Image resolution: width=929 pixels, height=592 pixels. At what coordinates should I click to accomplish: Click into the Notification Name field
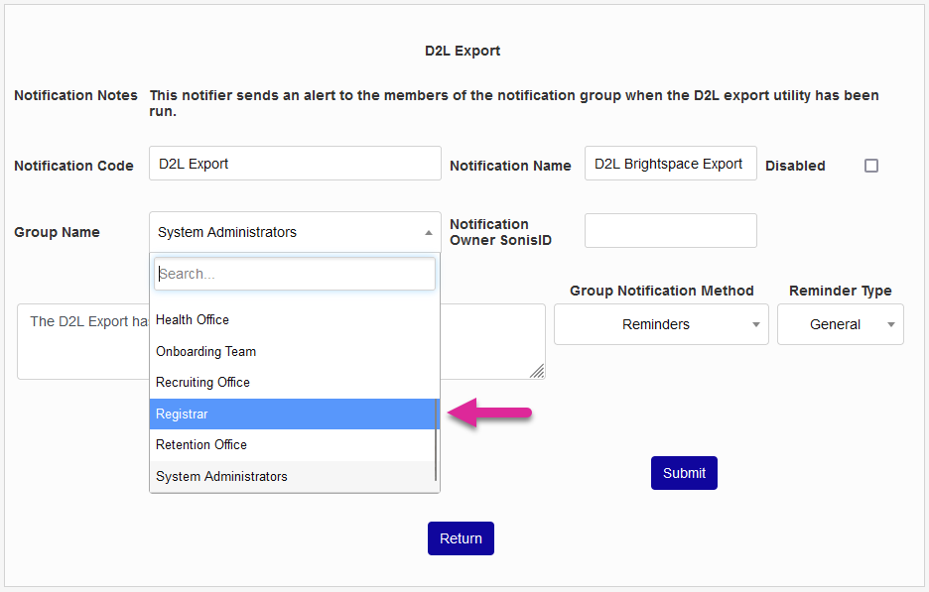click(670, 164)
